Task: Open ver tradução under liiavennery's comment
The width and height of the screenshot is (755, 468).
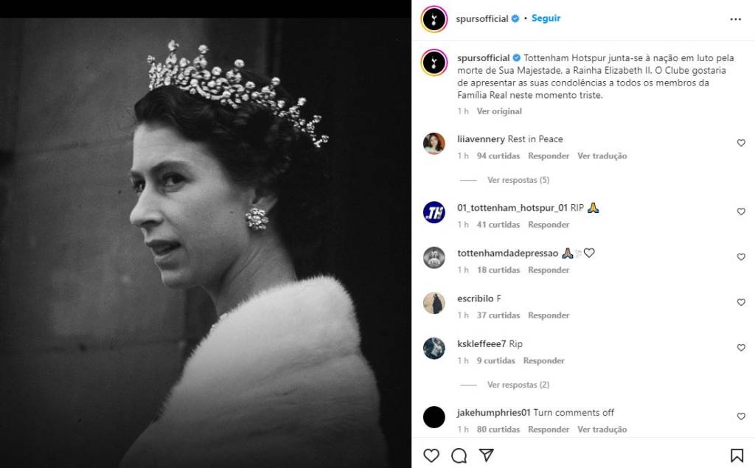Action: tap(602, 156)
